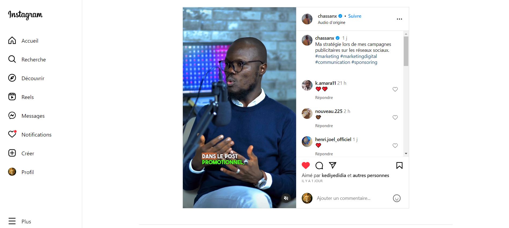The image size is (509, 228).
Task: Click the comment bubble icon under post
Action: (x=319, y=166)
